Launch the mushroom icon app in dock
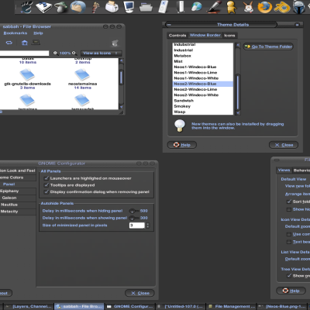The image size is (310, 310). pyautogui.click(x=60, y=7)
